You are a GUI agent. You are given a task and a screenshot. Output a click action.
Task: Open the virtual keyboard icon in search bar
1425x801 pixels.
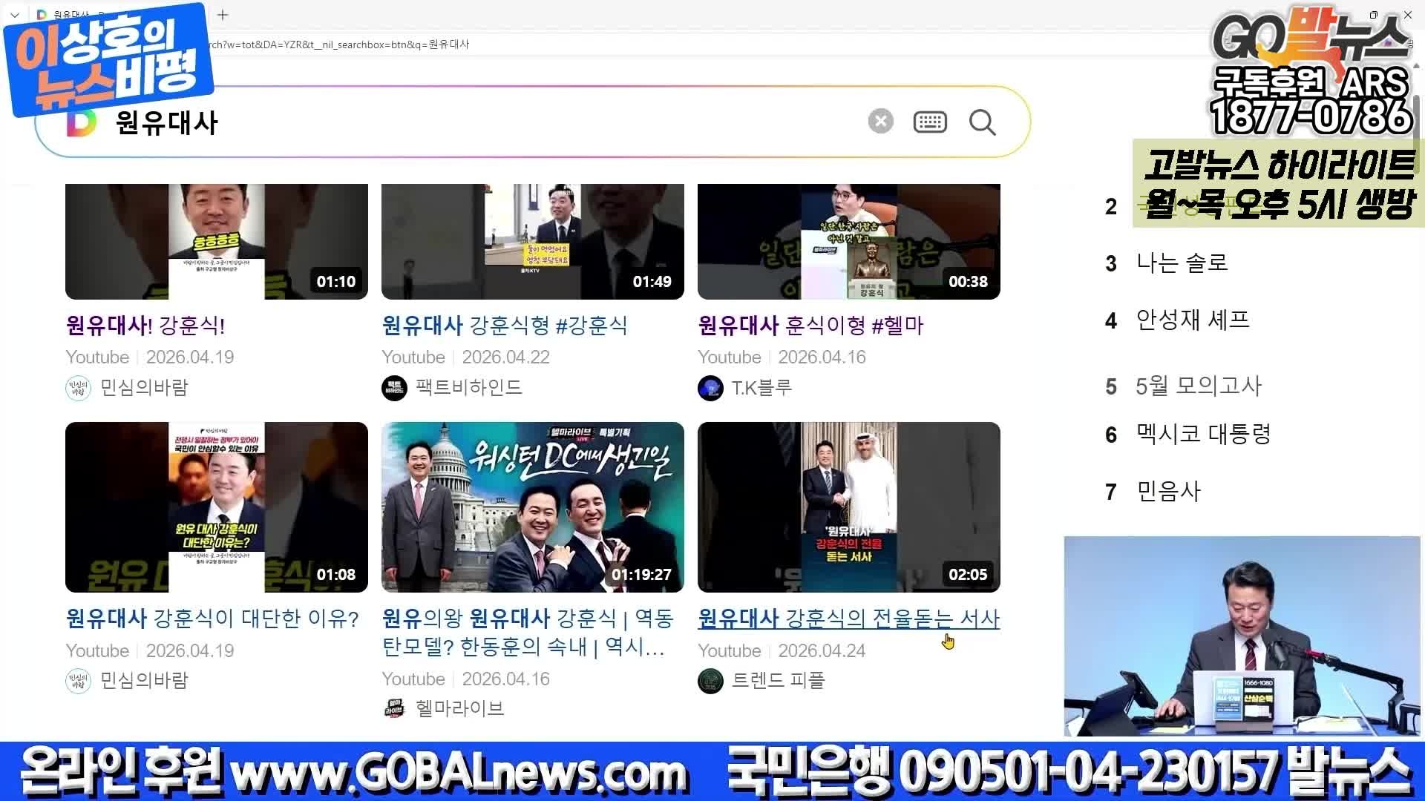(930, 122)
